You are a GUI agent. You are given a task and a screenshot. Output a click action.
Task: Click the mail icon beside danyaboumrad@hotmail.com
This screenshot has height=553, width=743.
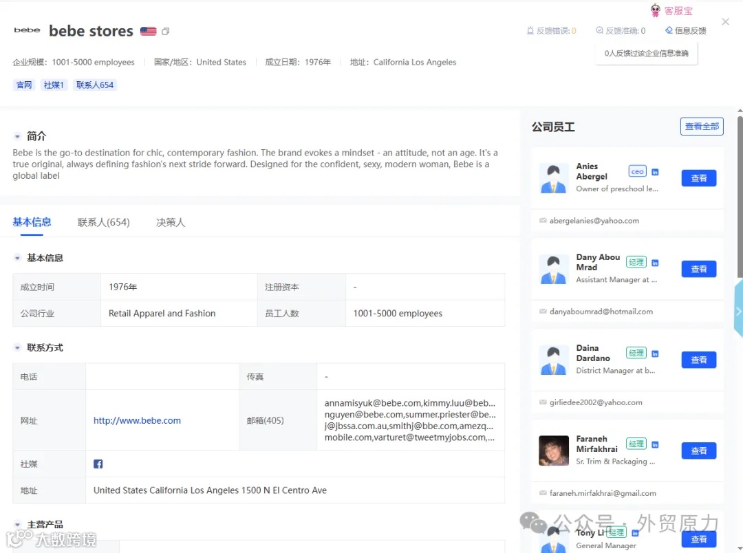click(x=543, y=312)
